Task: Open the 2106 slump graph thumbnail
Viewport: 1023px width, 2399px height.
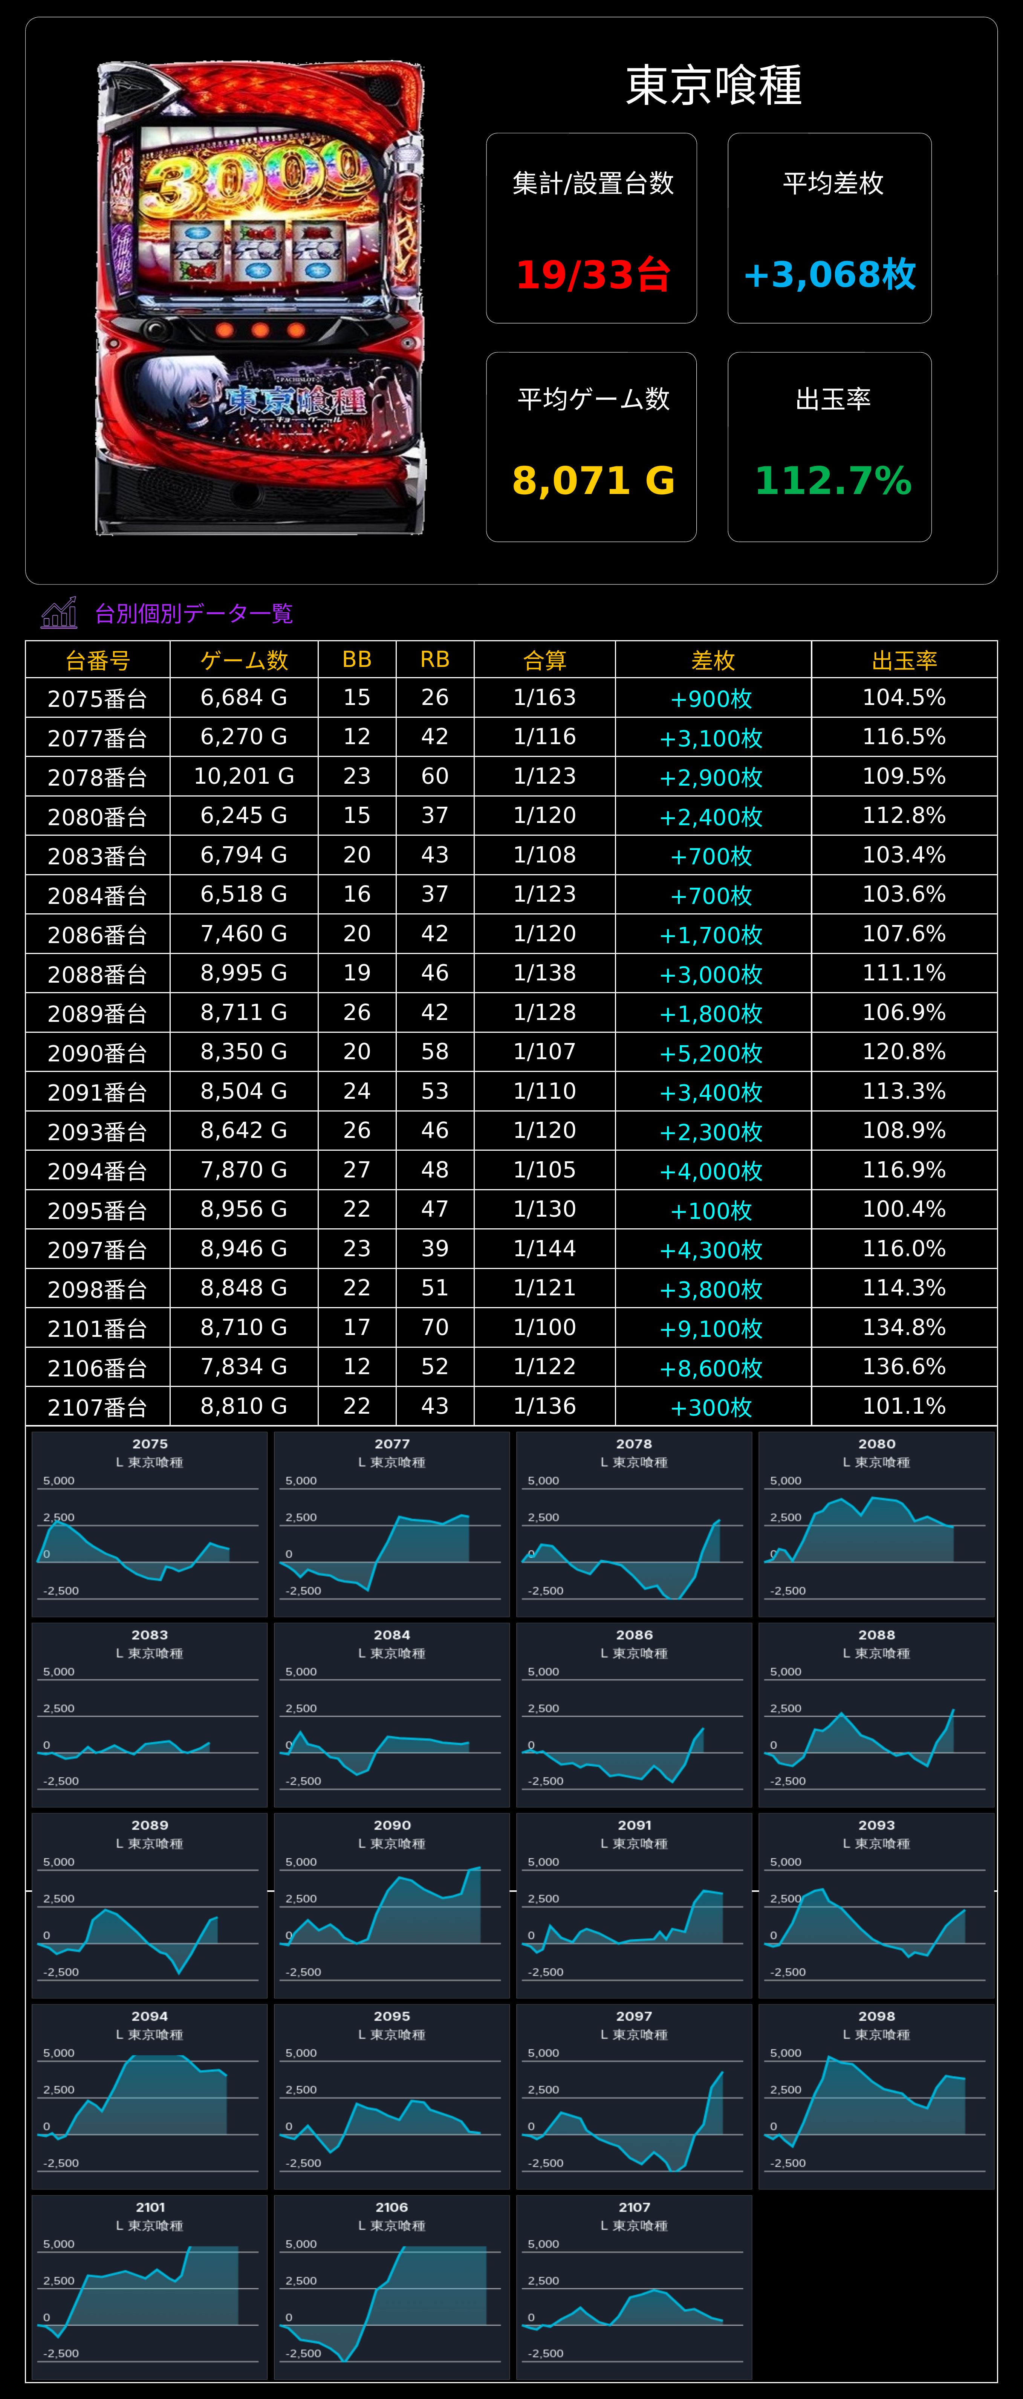Action: coord(392,2287)
